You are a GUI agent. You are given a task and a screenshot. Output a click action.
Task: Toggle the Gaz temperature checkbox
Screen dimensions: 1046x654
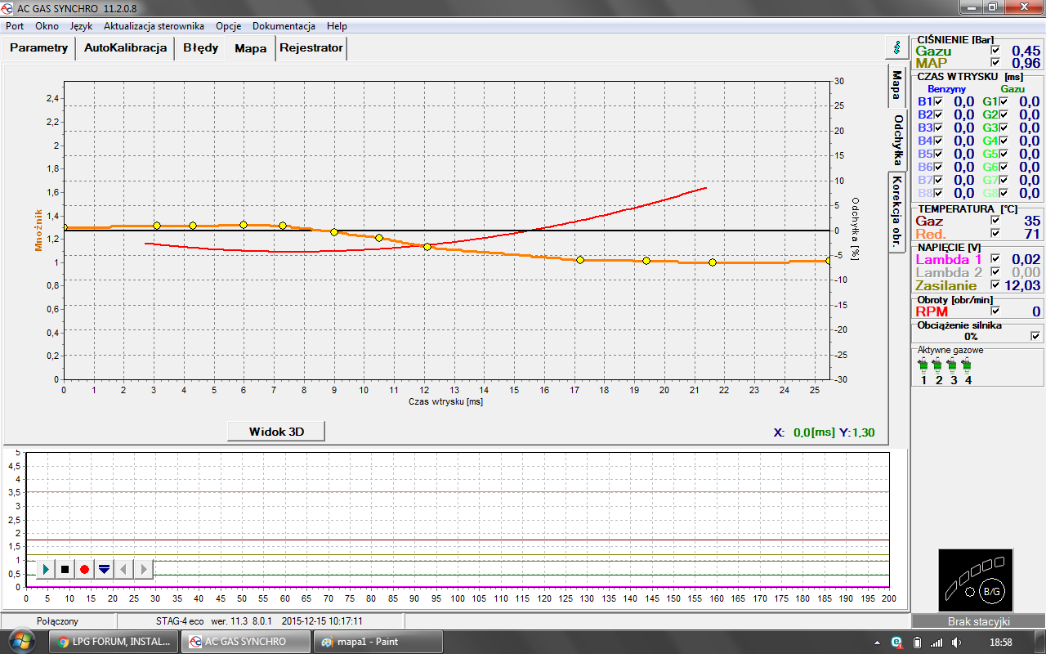[995, 221]
